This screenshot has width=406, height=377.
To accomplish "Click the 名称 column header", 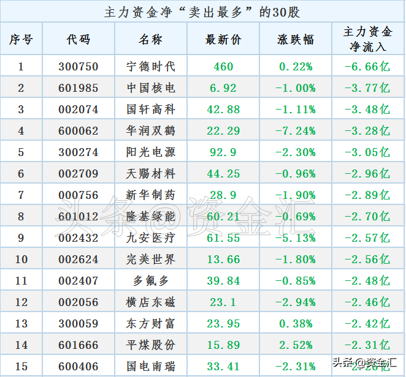I will [x=151, y=40].
